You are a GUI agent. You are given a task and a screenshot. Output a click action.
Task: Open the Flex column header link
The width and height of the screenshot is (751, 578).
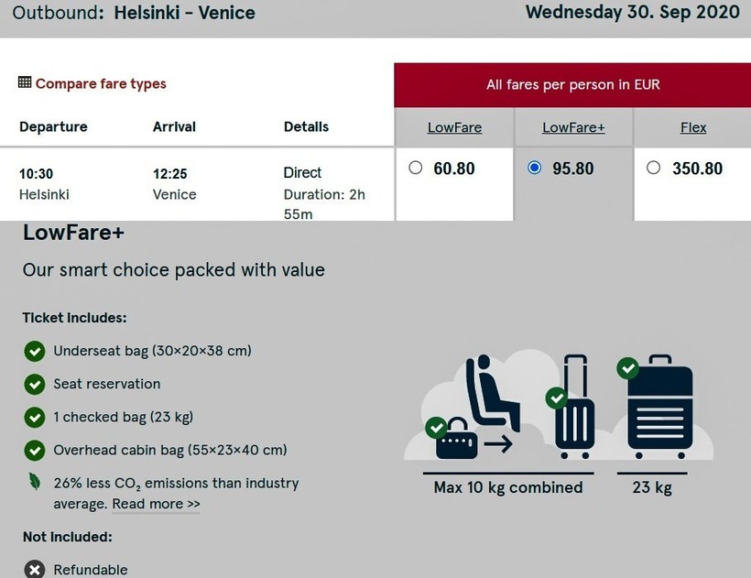click(693, 127)
